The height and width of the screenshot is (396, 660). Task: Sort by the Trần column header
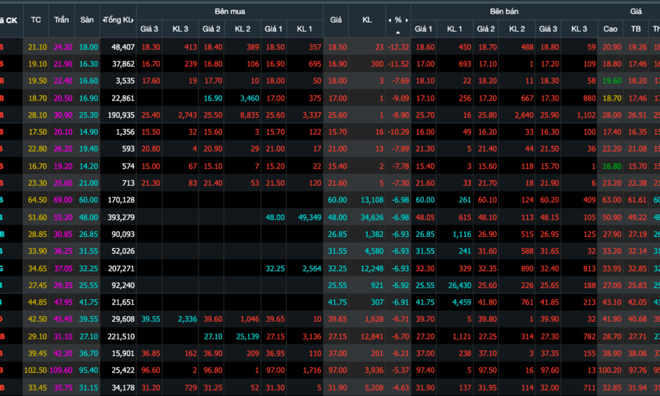pyautogui.click(x=62, y=19)
